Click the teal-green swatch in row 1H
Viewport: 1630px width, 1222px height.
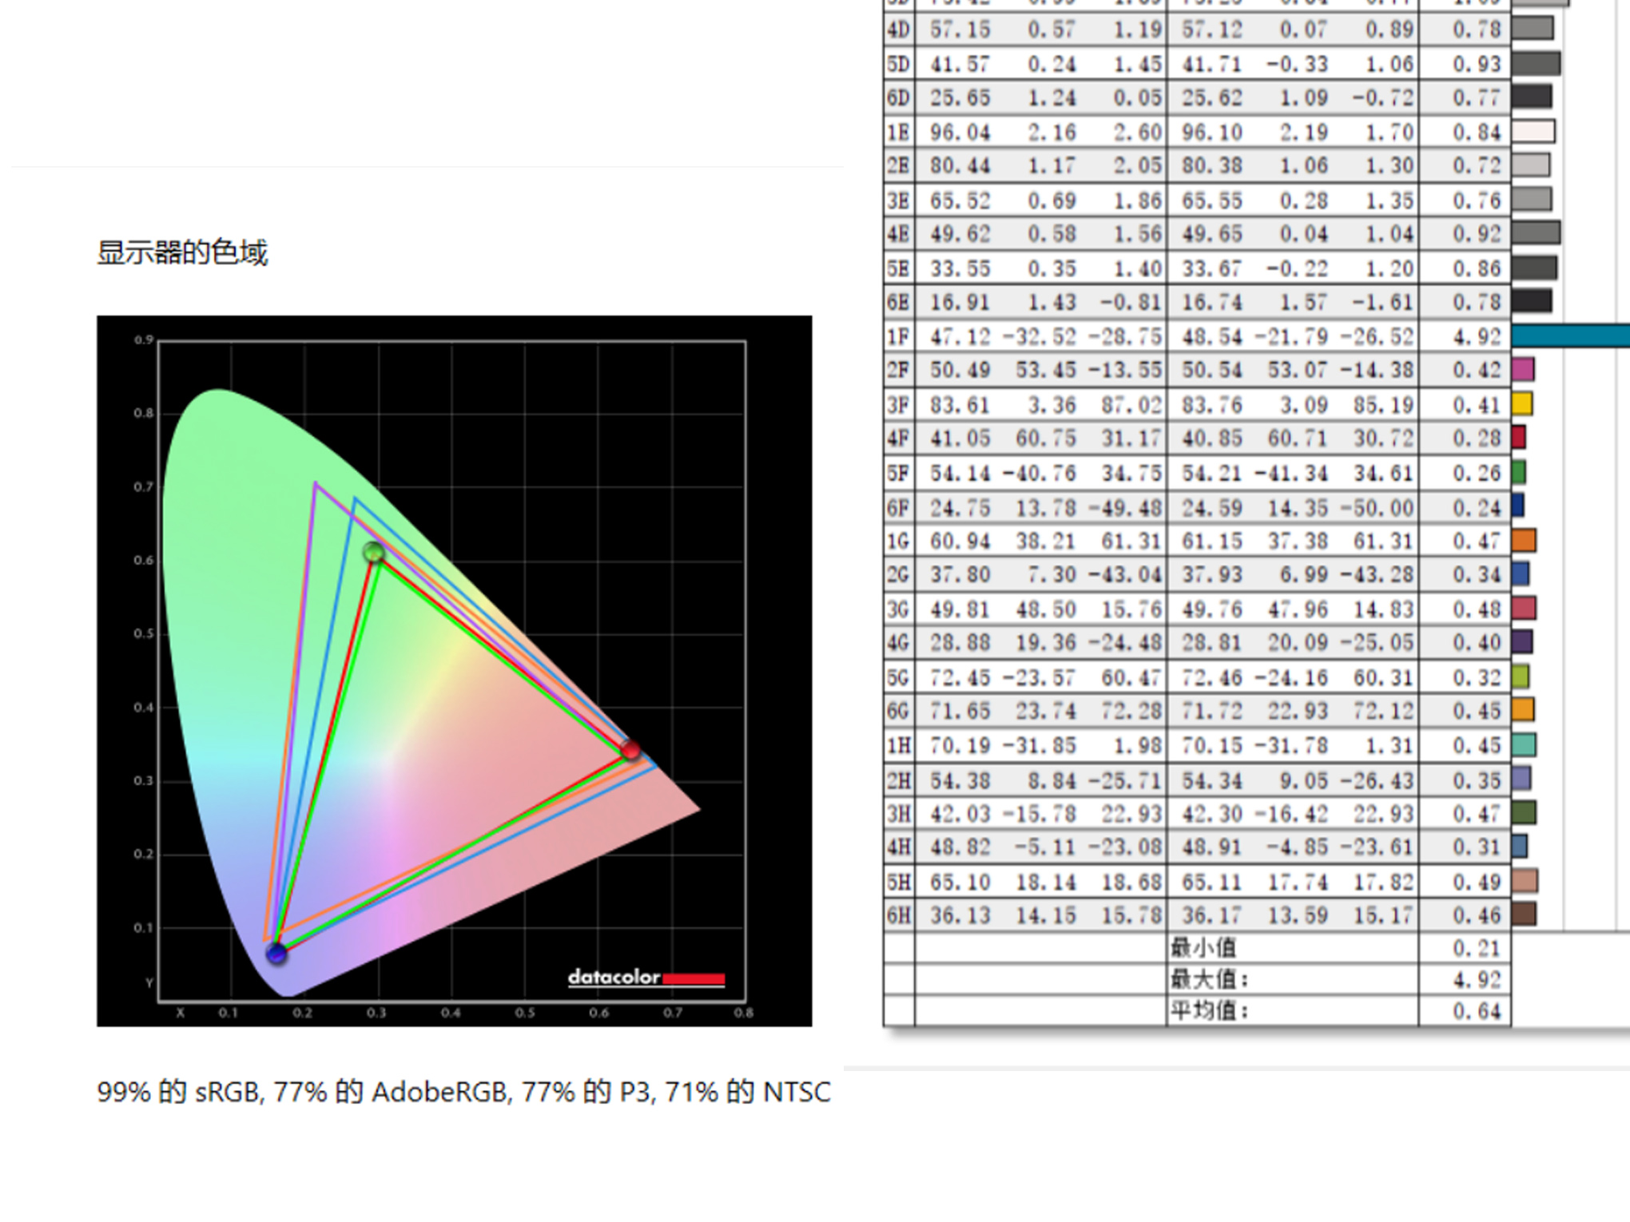pos(1524,745)
